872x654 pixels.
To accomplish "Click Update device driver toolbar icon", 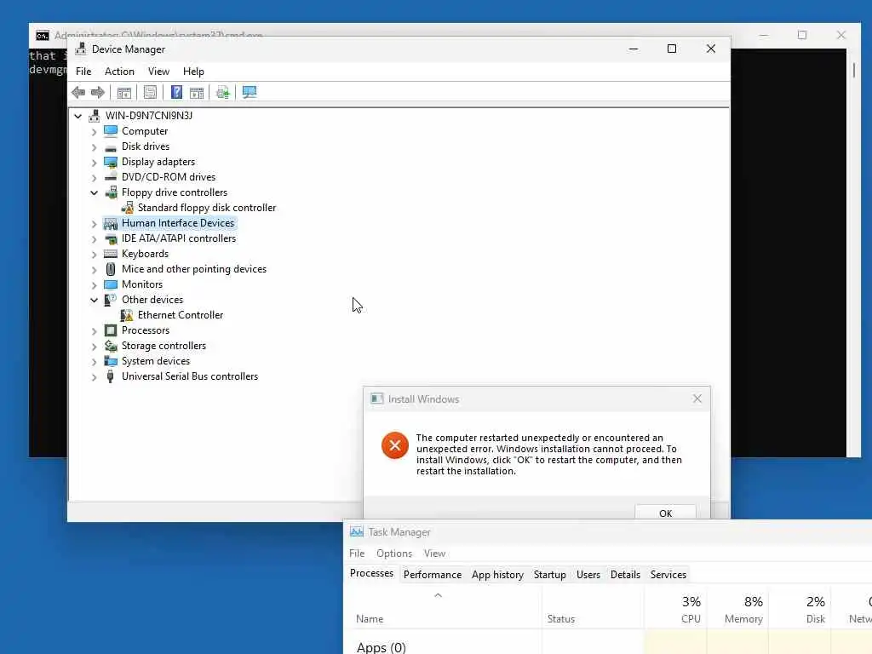I will click(223, 92).
